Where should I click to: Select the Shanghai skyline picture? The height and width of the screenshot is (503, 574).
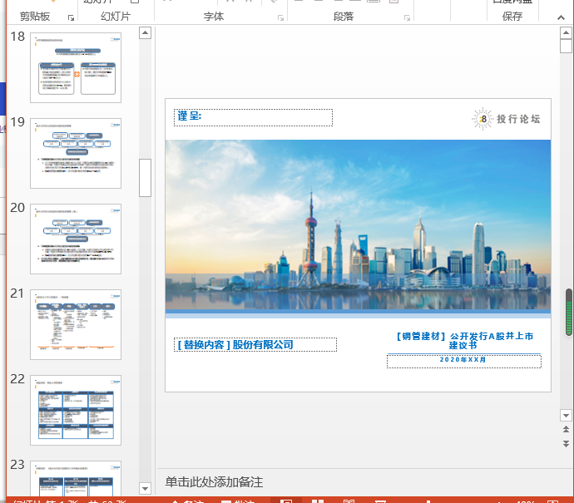358,224
